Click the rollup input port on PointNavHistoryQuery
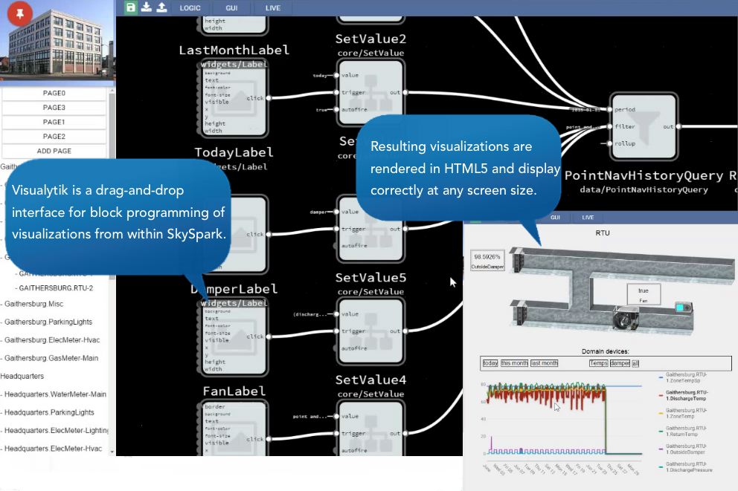738x491 pixels. (610, 143)
